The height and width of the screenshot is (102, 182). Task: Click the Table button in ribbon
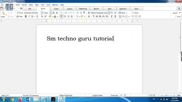pos(122,13)
